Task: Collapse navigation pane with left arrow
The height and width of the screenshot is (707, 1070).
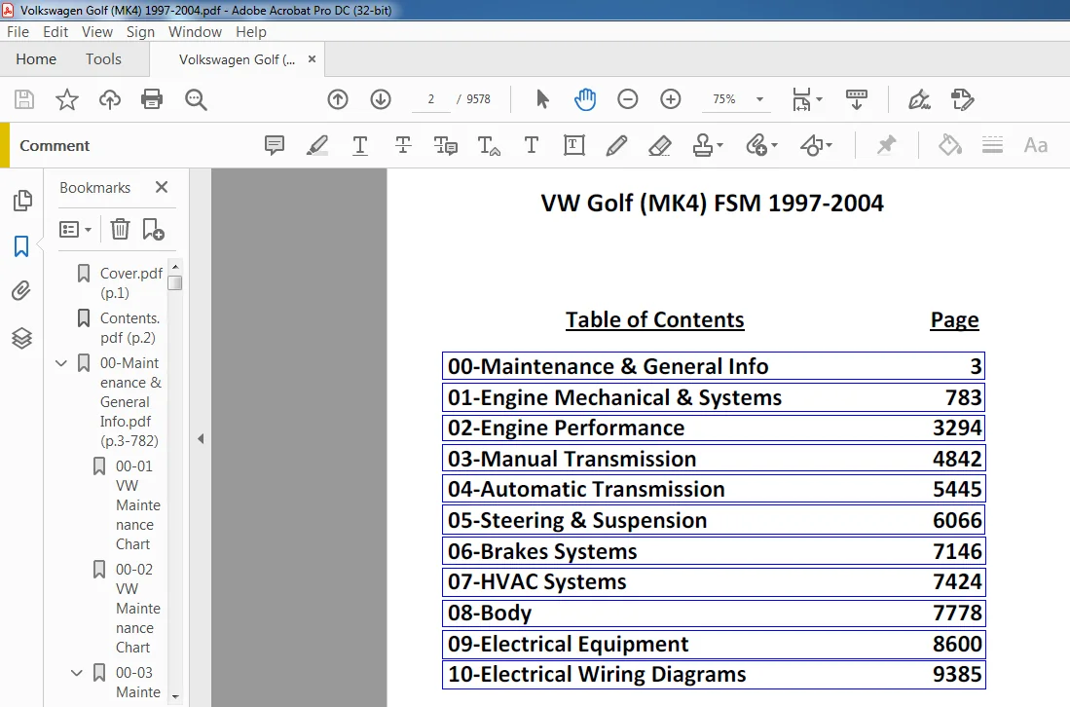Action: [x=201, y=439]
